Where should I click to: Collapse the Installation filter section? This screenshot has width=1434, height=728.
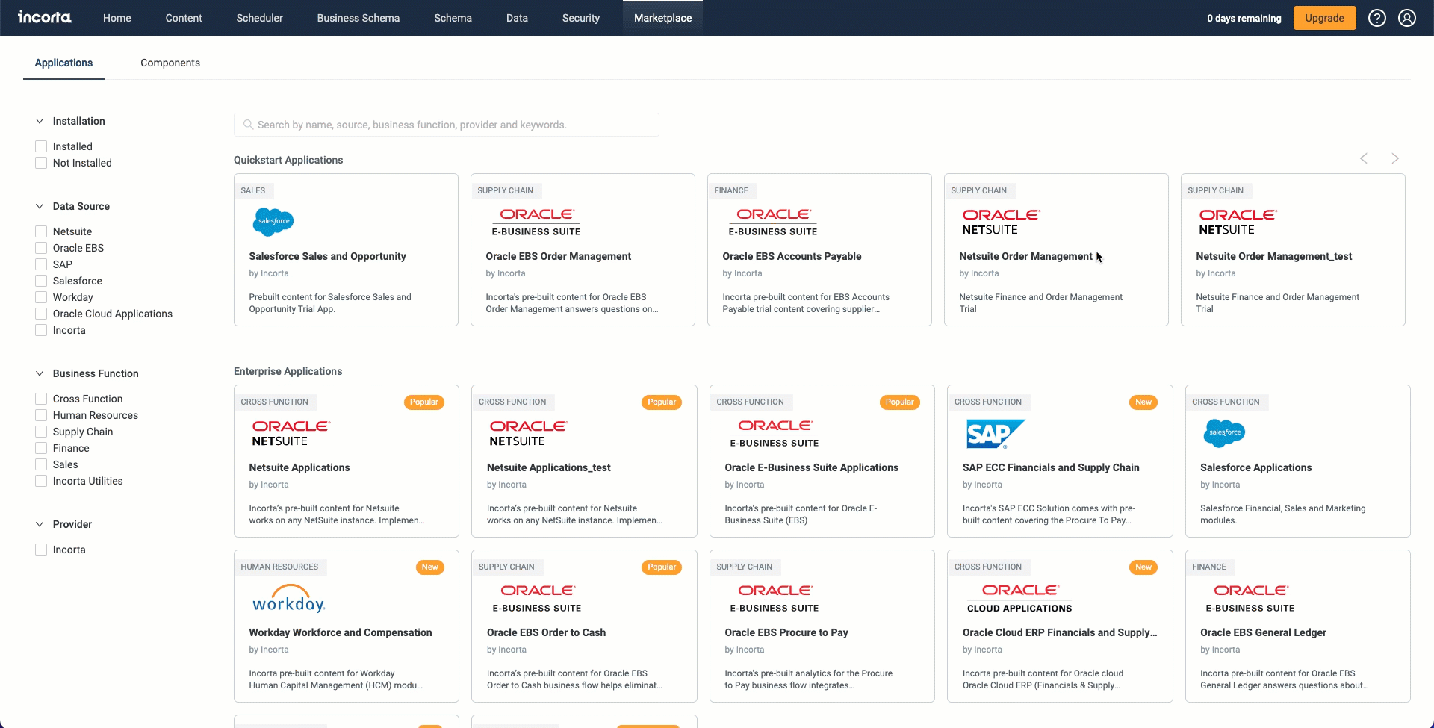point(40,121)
